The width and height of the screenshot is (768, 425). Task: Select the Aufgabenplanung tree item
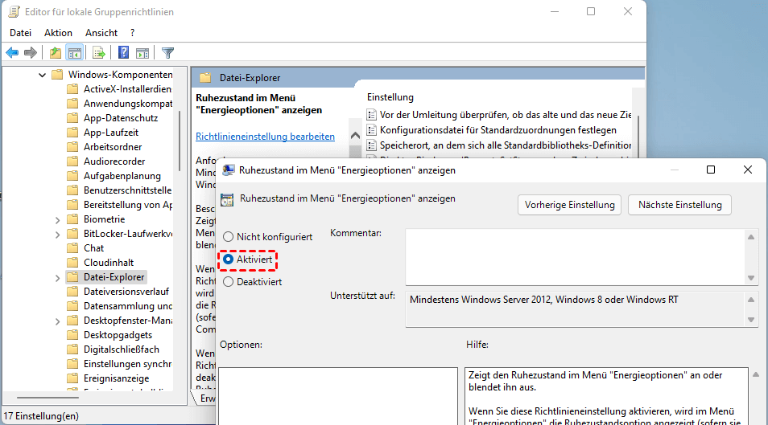click(x=122, y=176)
